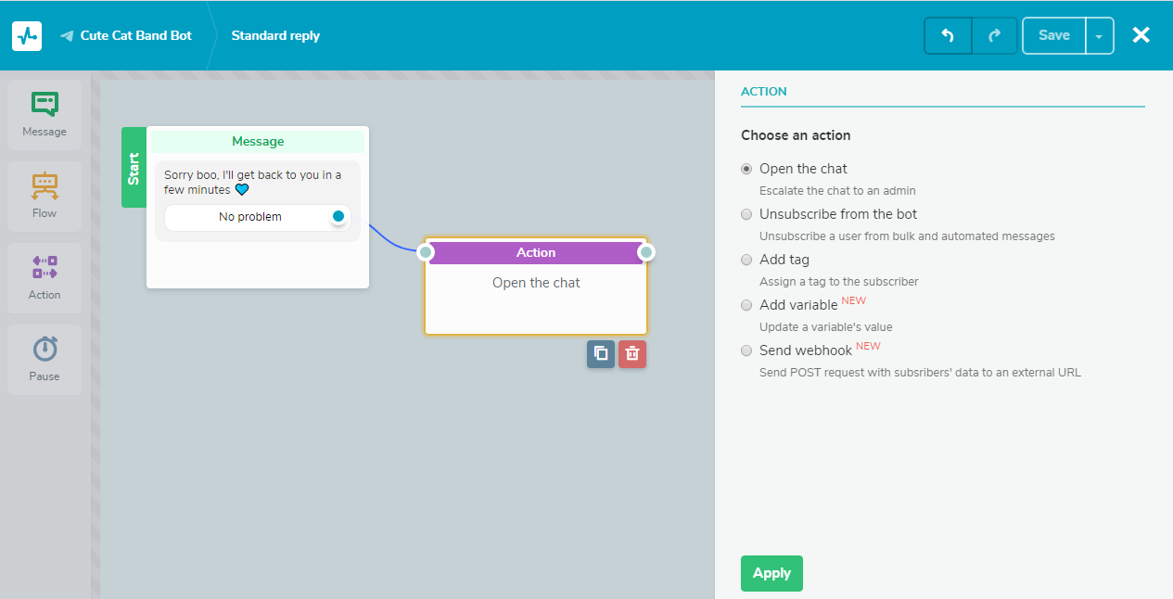Select 'Unsubscribe from the bot' radio option

click(746, 215)
